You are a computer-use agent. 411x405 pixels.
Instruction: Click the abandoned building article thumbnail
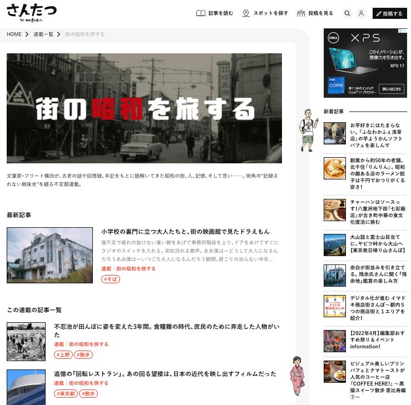point(49,255)
